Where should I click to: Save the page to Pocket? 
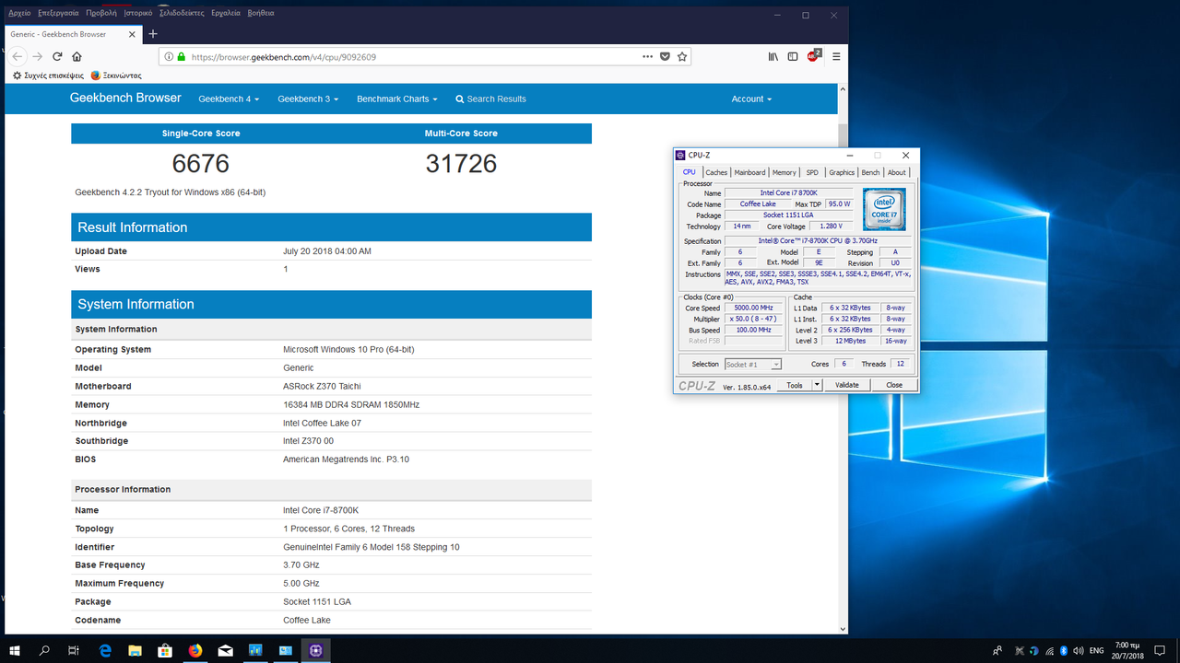665,56
